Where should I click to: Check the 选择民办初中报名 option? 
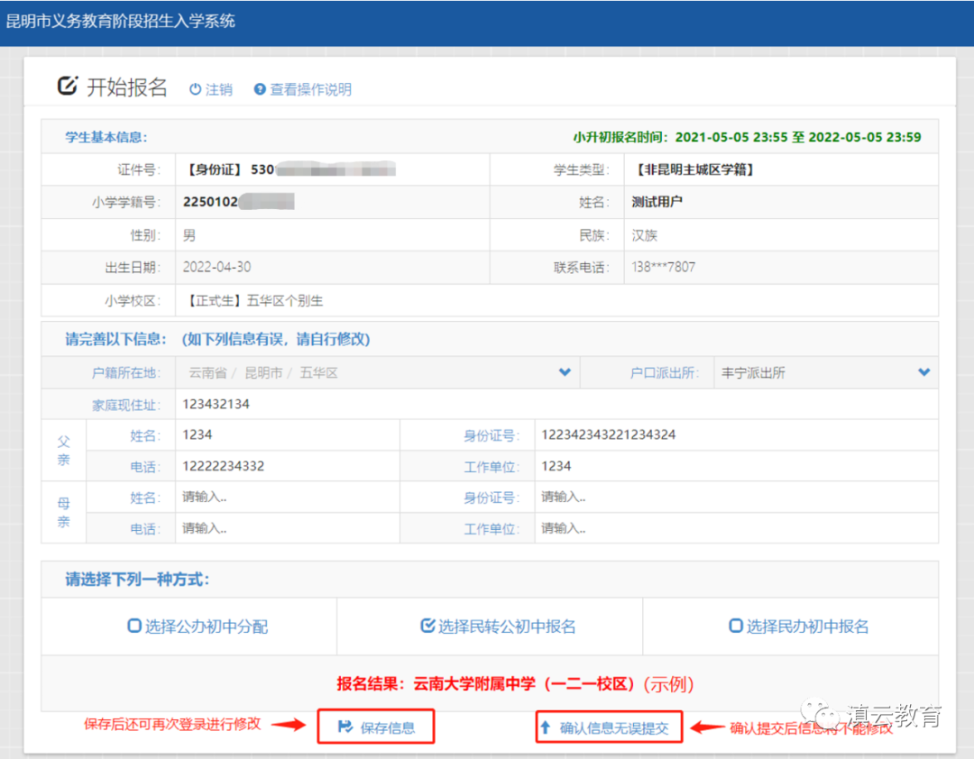coord(799,626)
